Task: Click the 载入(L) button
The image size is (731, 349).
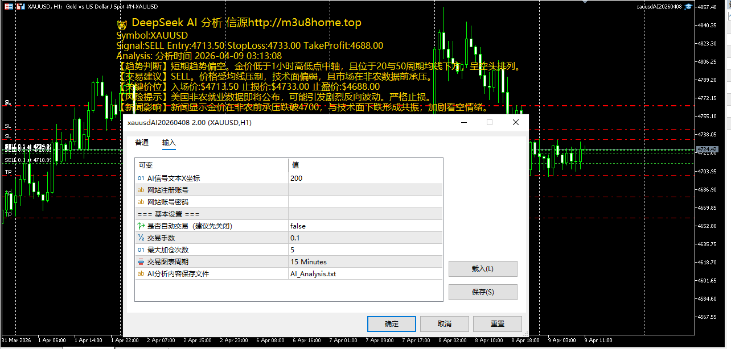Action: 482,268
